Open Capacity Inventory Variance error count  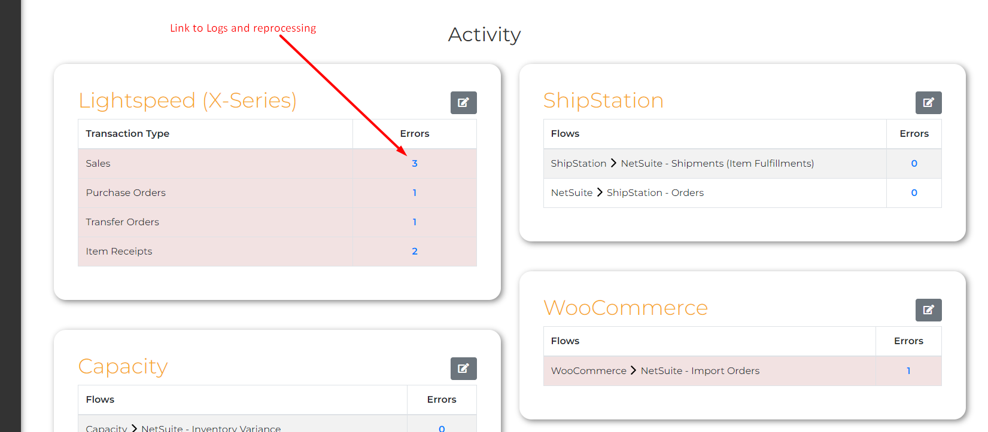coord(442,428)
